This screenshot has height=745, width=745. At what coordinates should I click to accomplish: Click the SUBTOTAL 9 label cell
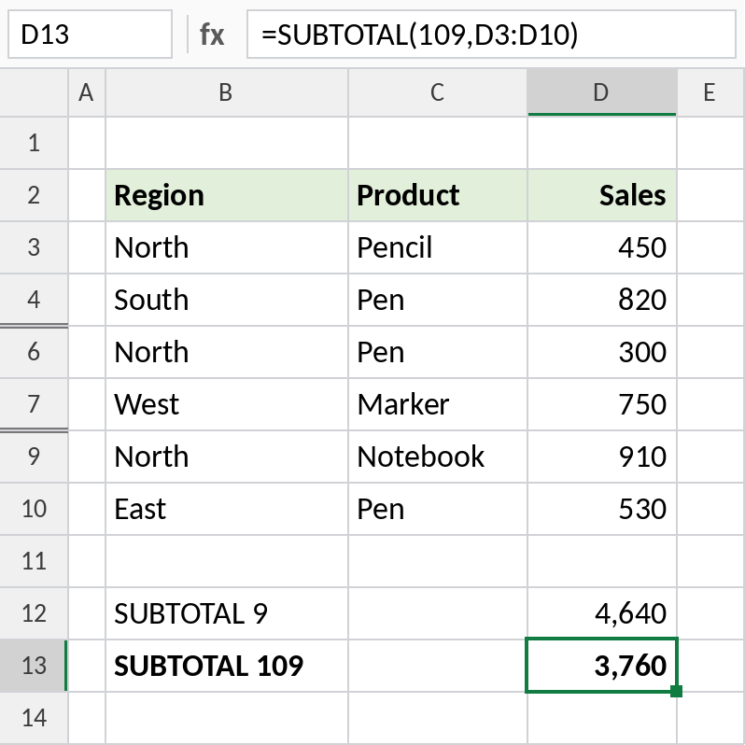pyautogui.click(x=227, y=613)
